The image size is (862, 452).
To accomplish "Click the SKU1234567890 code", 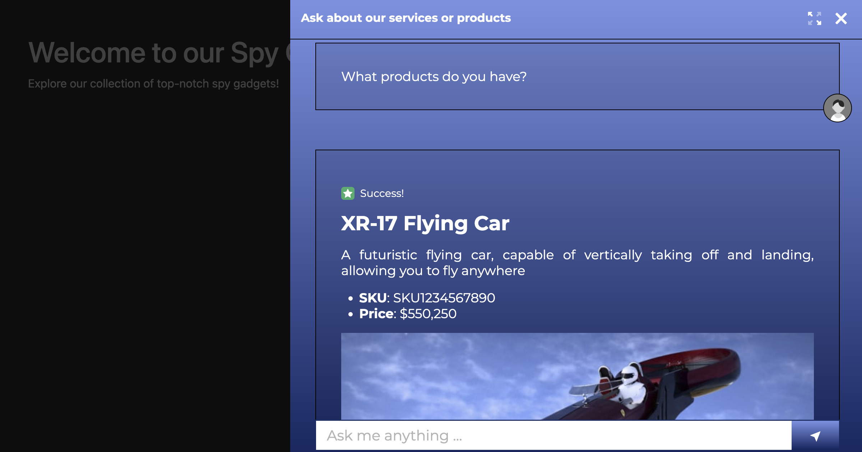I will tap(444, 298).
